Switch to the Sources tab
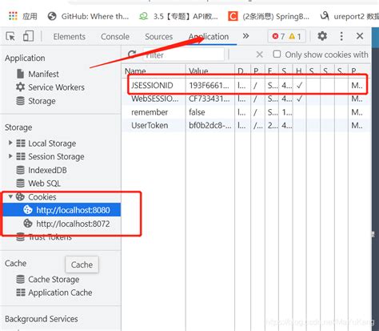 158,37
